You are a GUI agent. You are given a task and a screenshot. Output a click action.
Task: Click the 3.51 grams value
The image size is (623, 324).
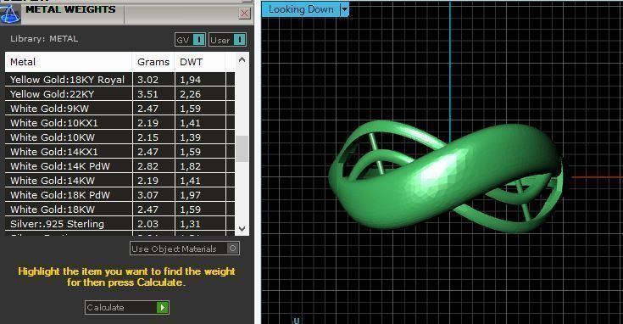pos(147,94)
